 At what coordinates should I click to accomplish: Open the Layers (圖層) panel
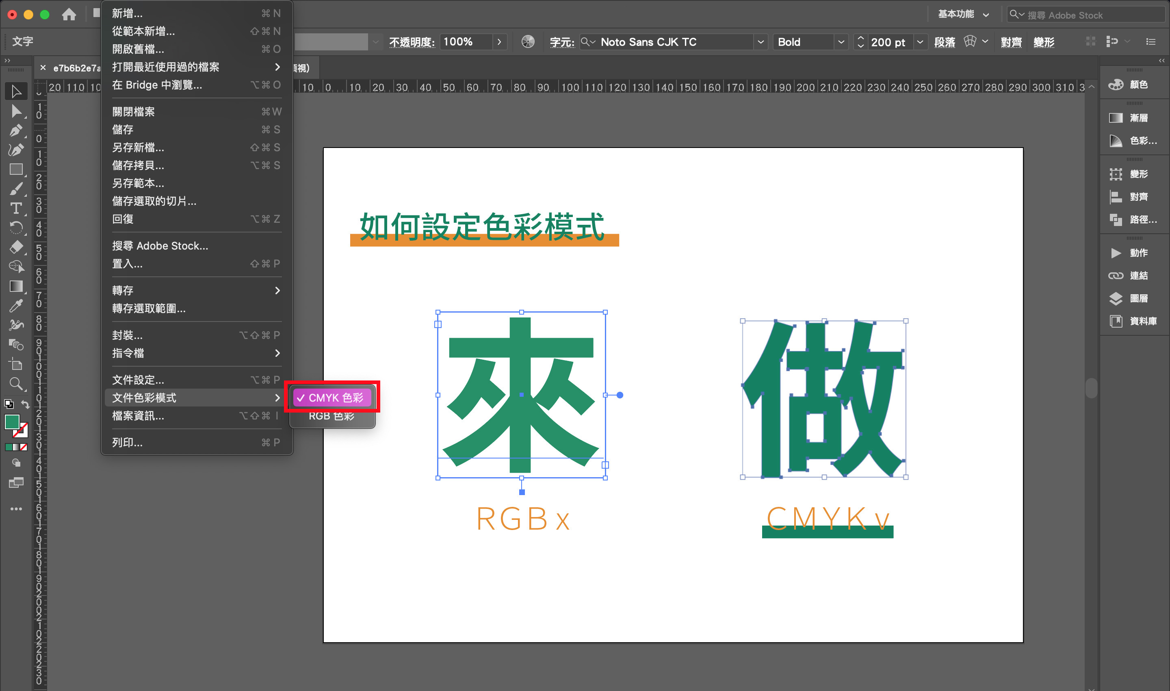pyautogui.click(x=1133, y=298)
